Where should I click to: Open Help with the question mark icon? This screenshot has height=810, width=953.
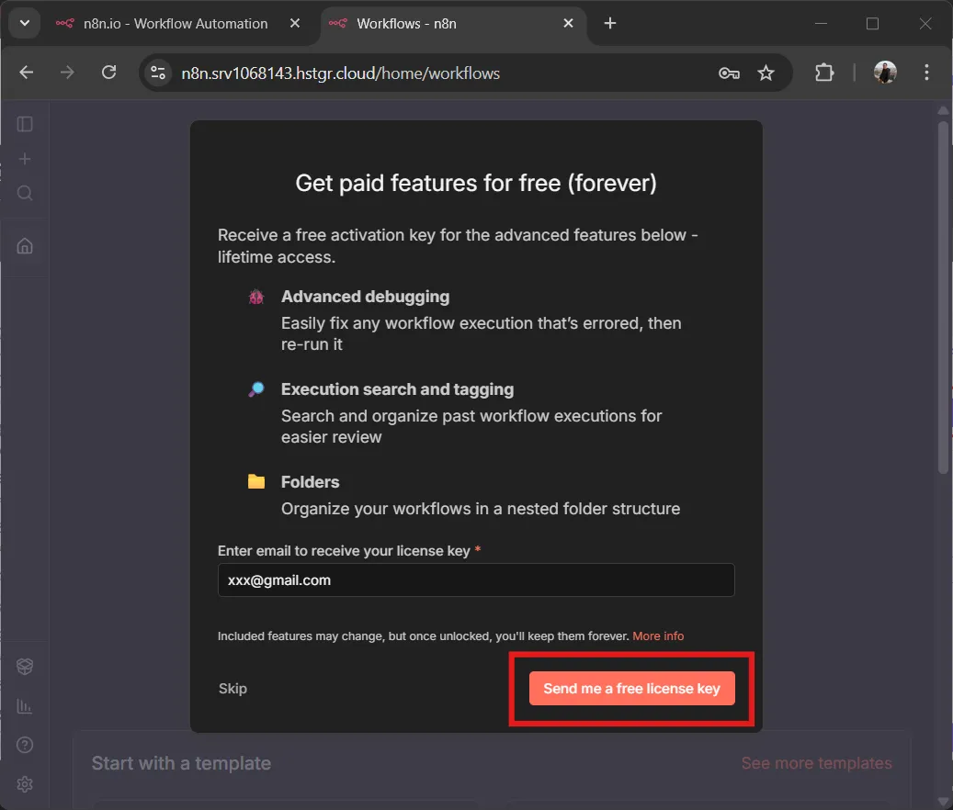24,744
